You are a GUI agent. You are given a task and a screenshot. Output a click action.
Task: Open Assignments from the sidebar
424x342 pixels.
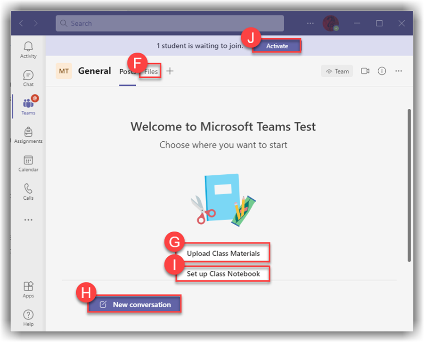tap(28, 134)
